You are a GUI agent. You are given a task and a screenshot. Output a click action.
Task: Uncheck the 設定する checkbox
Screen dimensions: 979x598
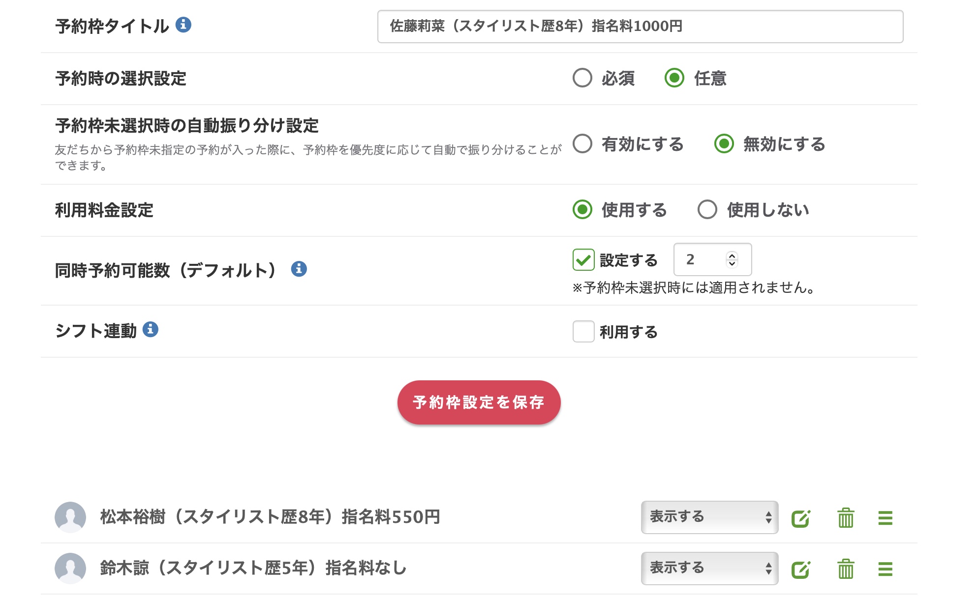(x=583, y=259)
